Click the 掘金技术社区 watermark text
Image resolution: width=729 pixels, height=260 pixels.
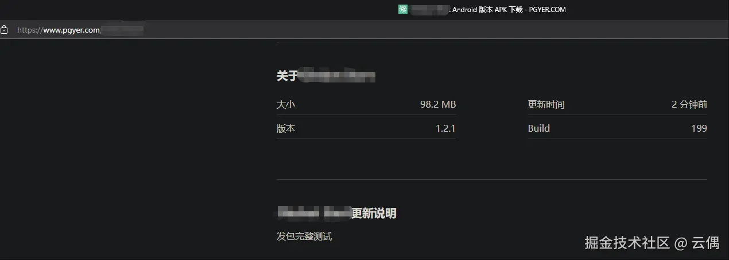click(627, 242)
